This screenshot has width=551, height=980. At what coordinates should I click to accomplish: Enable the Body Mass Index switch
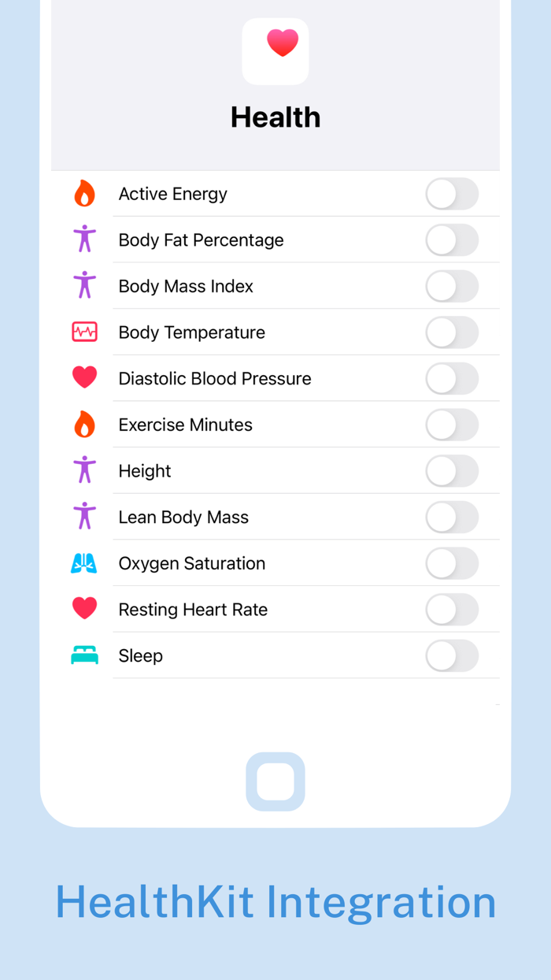click(x=453, y=286)
